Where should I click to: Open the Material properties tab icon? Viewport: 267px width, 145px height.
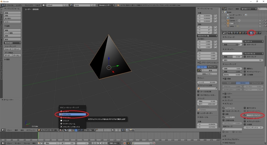click(x=251, y=33)
